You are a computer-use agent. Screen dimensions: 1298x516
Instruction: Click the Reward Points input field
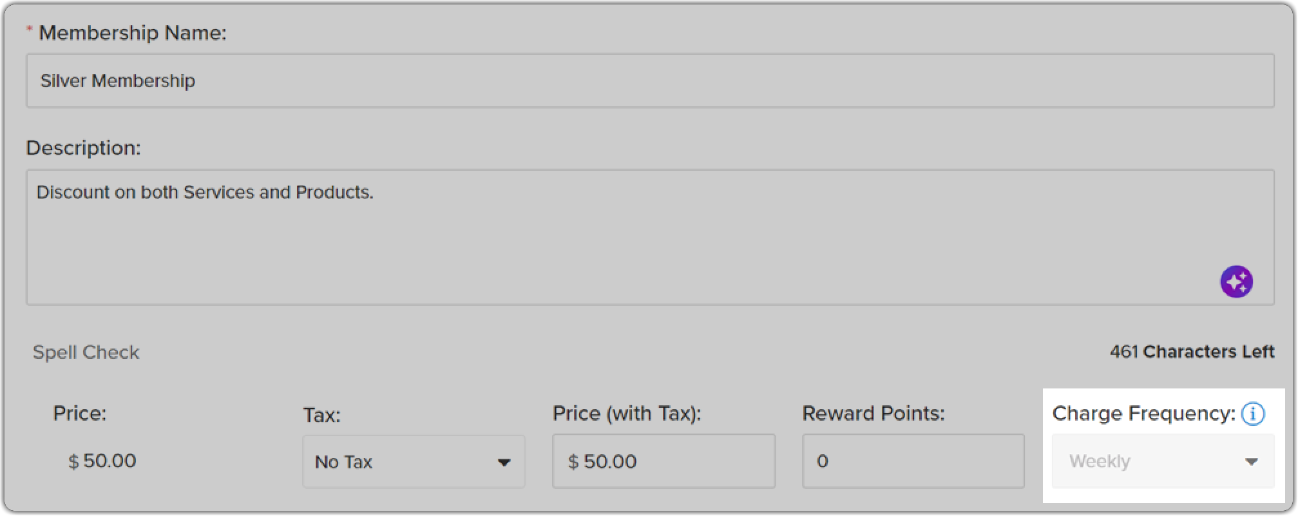pyautogui.click(x=913, y=461)
